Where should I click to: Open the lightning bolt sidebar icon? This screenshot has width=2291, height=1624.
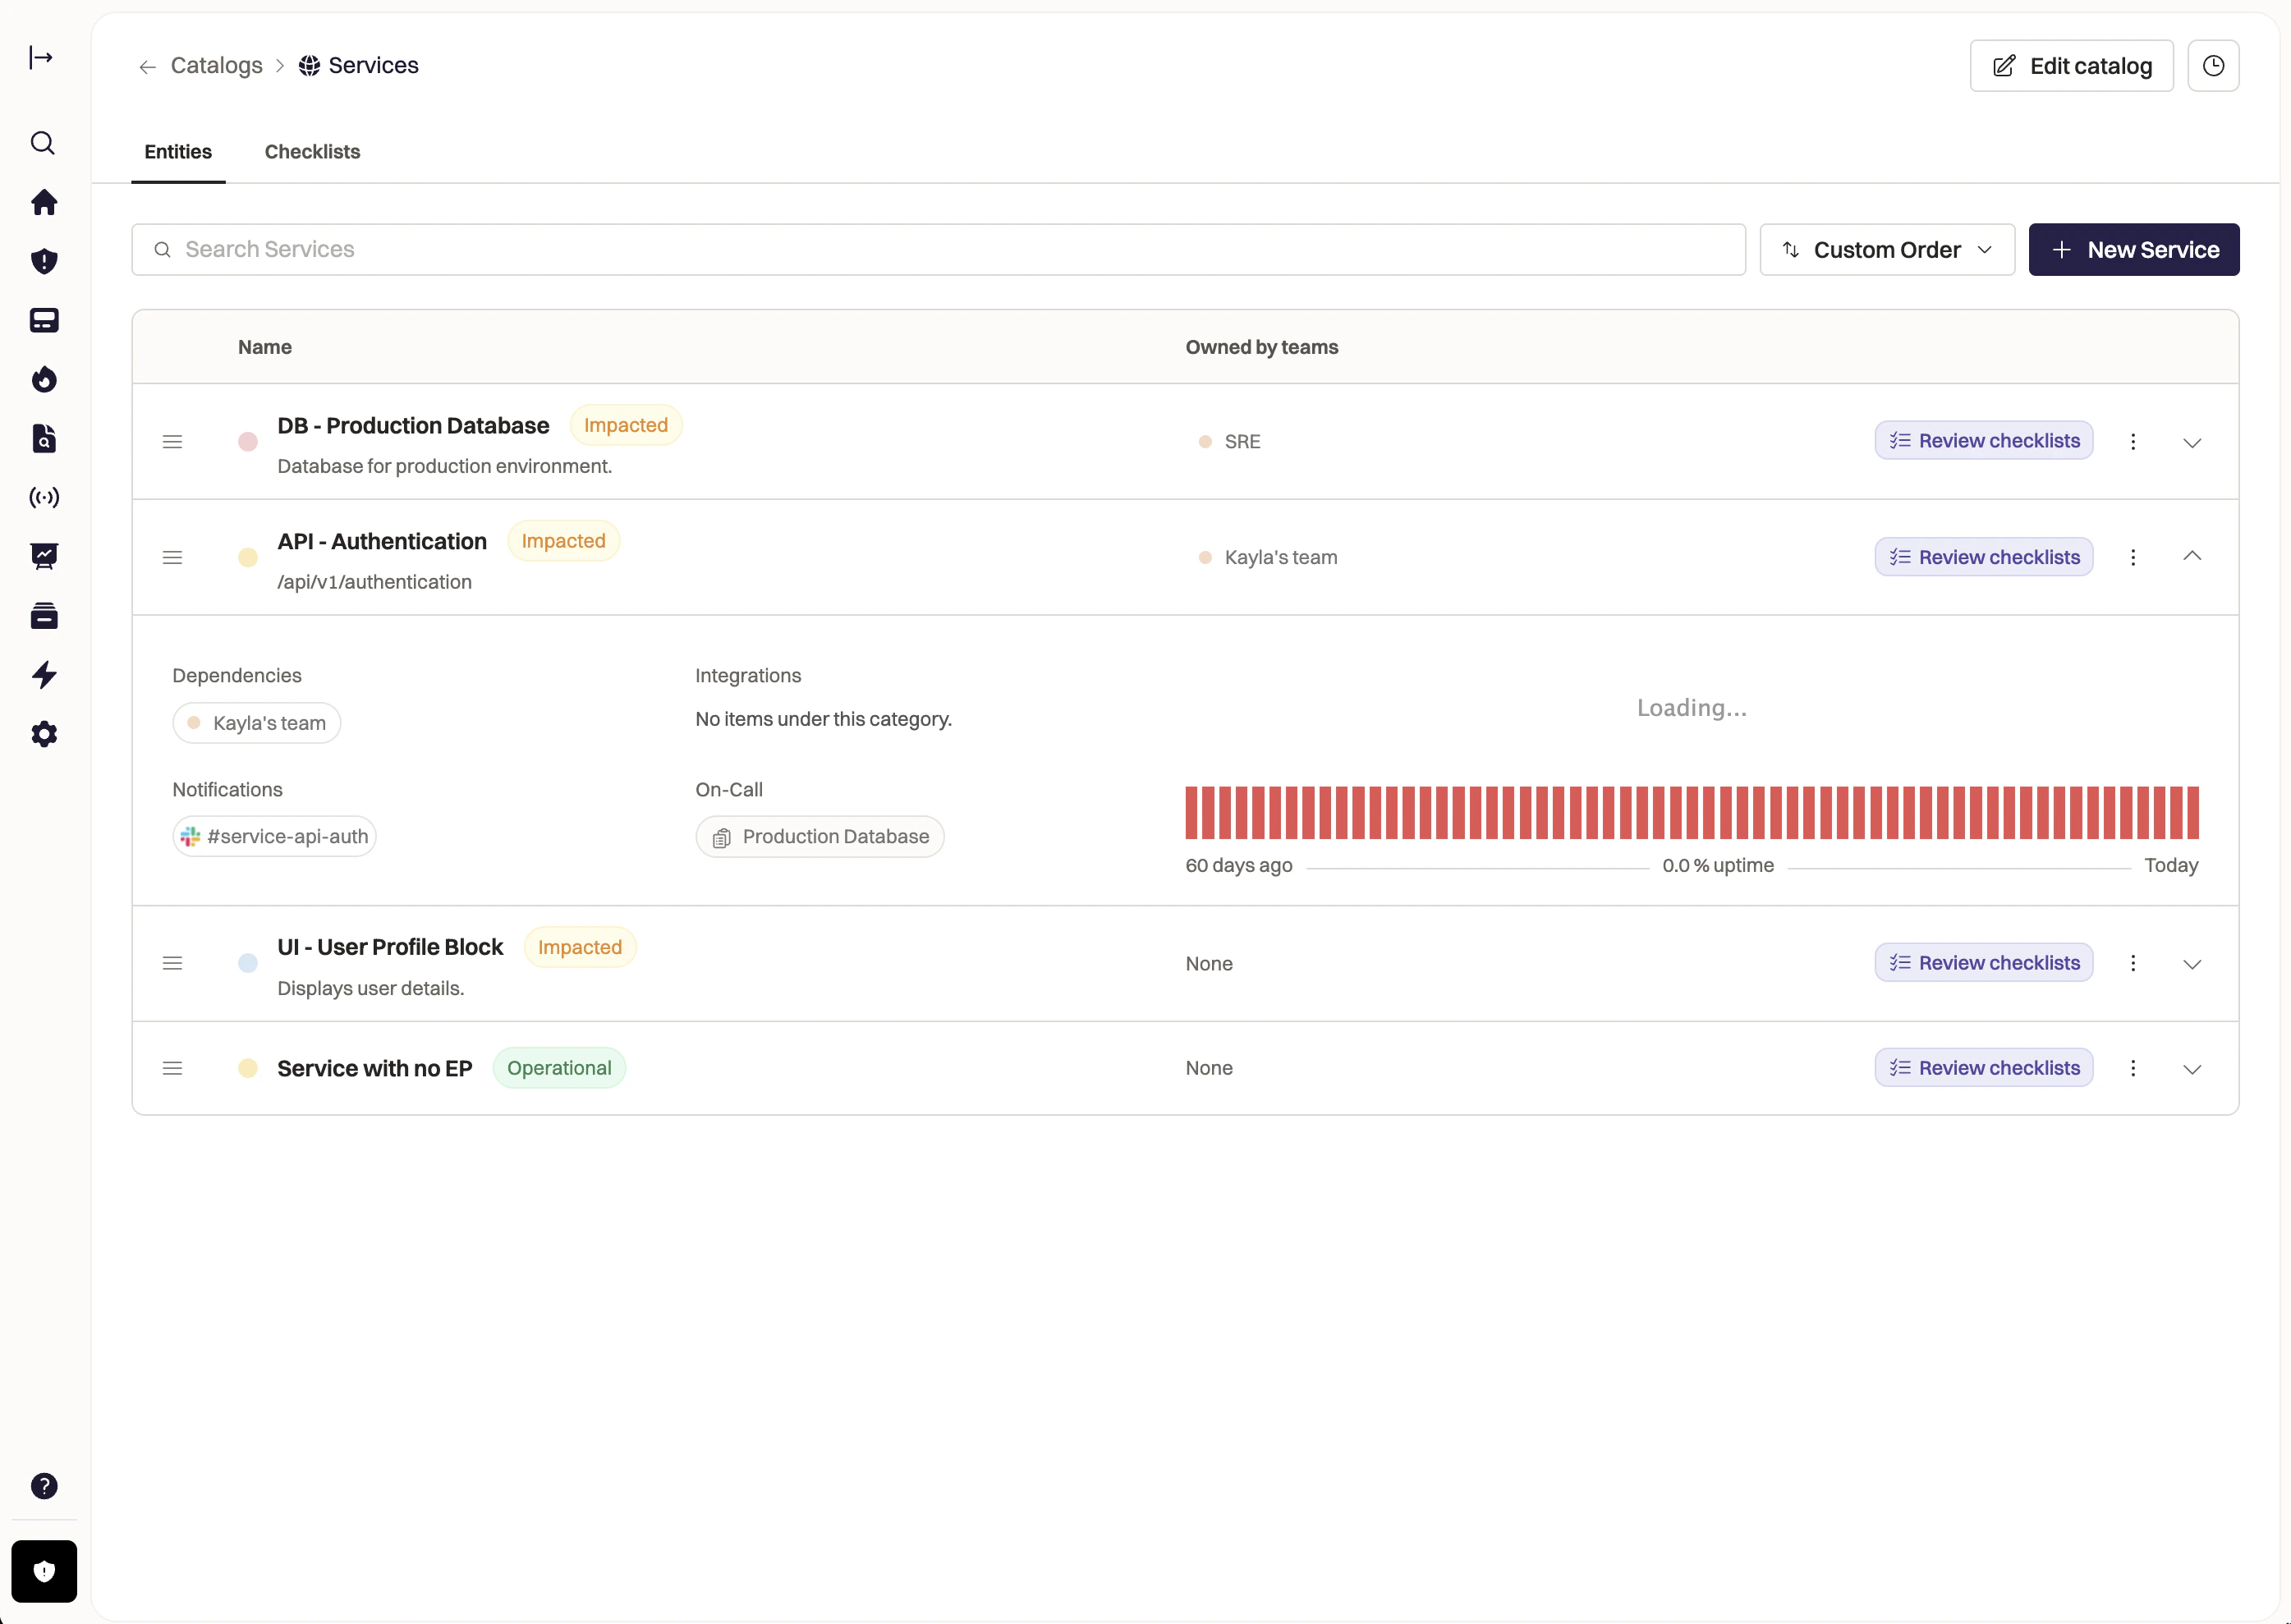[x=43, y=675]
